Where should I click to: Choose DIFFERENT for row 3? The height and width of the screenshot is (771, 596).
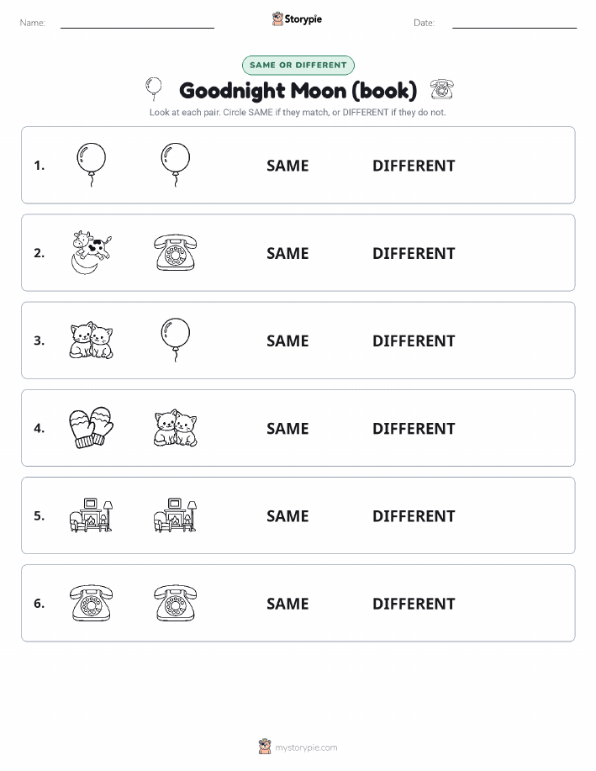414,341
